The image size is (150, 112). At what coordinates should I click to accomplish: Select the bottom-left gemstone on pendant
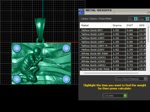tap(17, 79)
